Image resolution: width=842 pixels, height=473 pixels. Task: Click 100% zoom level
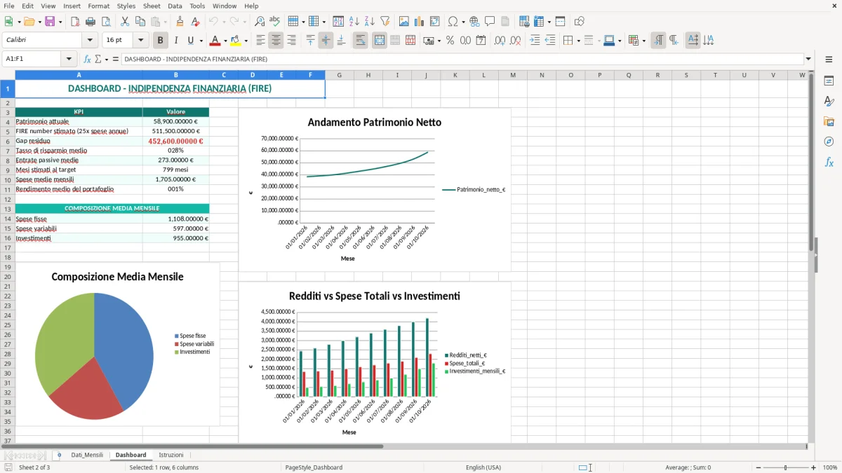(830, 467)
